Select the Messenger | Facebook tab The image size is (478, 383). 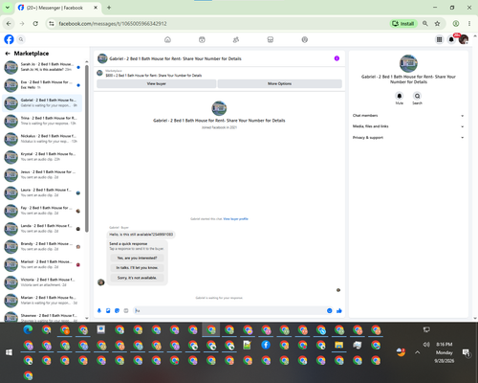click(x=57, y=8)
